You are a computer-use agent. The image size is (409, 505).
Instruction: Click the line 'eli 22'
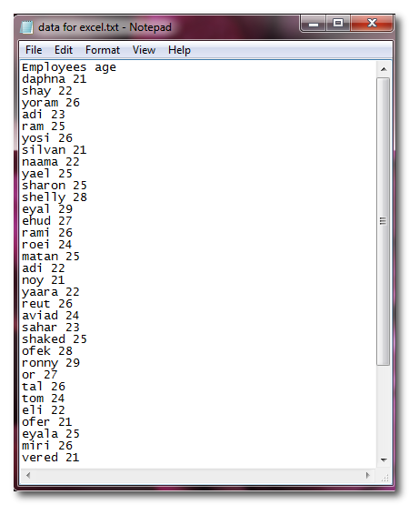43,410
